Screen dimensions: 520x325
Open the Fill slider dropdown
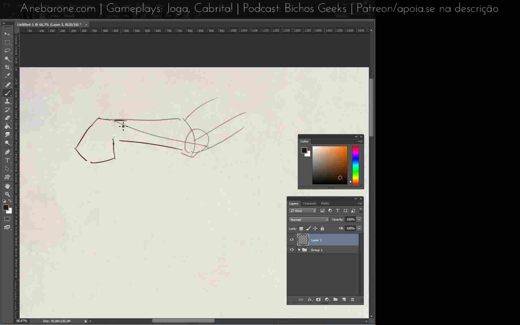359,228
